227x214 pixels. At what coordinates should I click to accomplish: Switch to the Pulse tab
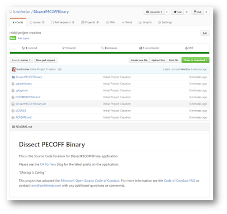coord(127,22)
